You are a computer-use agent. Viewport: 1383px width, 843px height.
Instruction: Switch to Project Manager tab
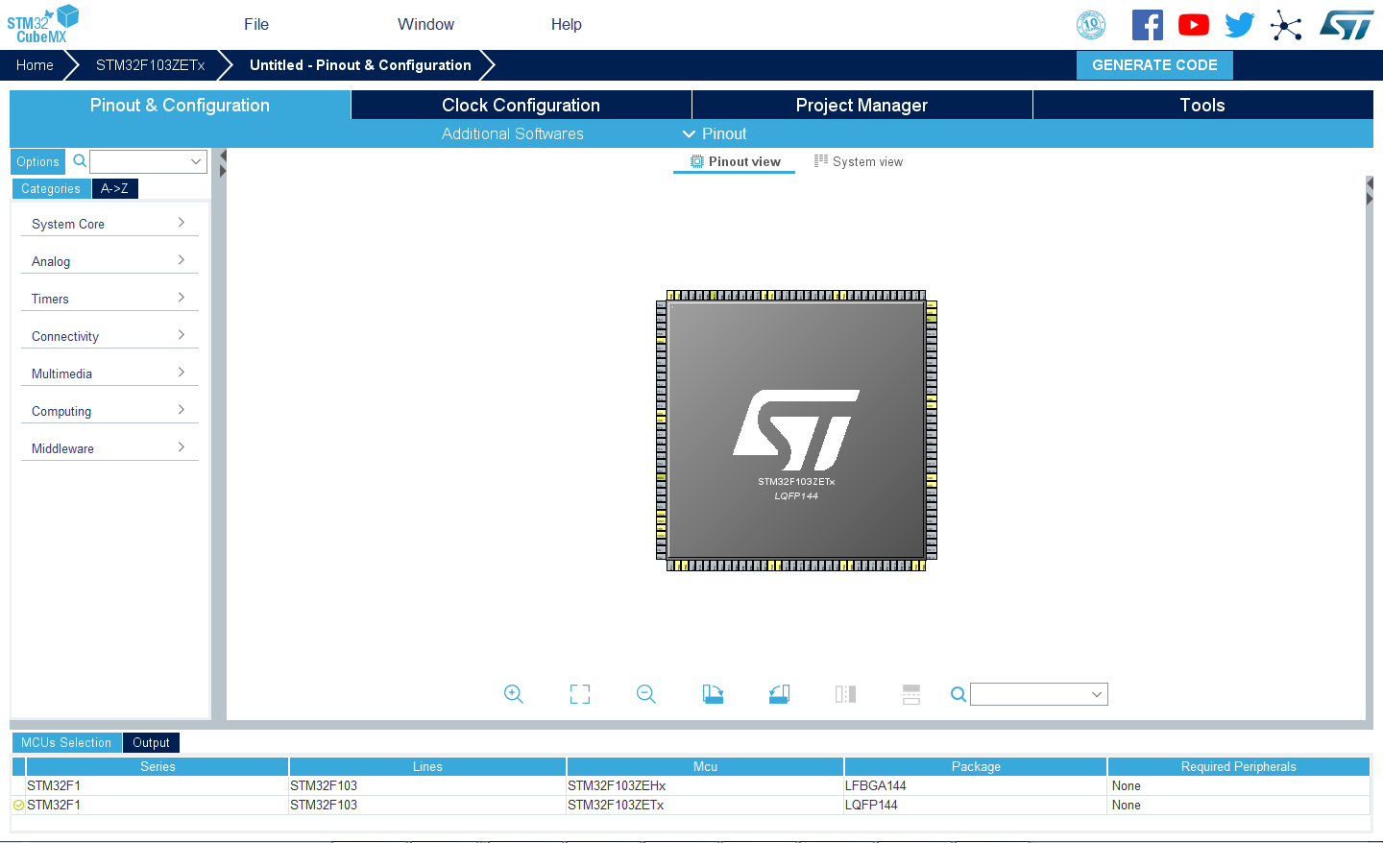click(x=861, y=105)
